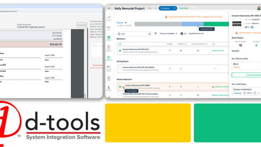Open the Plan sidebar icon

click(109, 28)
